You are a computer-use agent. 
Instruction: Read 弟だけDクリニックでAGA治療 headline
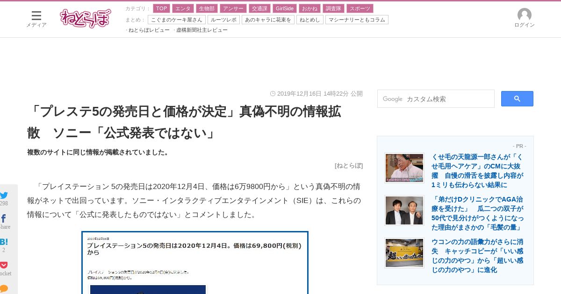click(477, 213)
